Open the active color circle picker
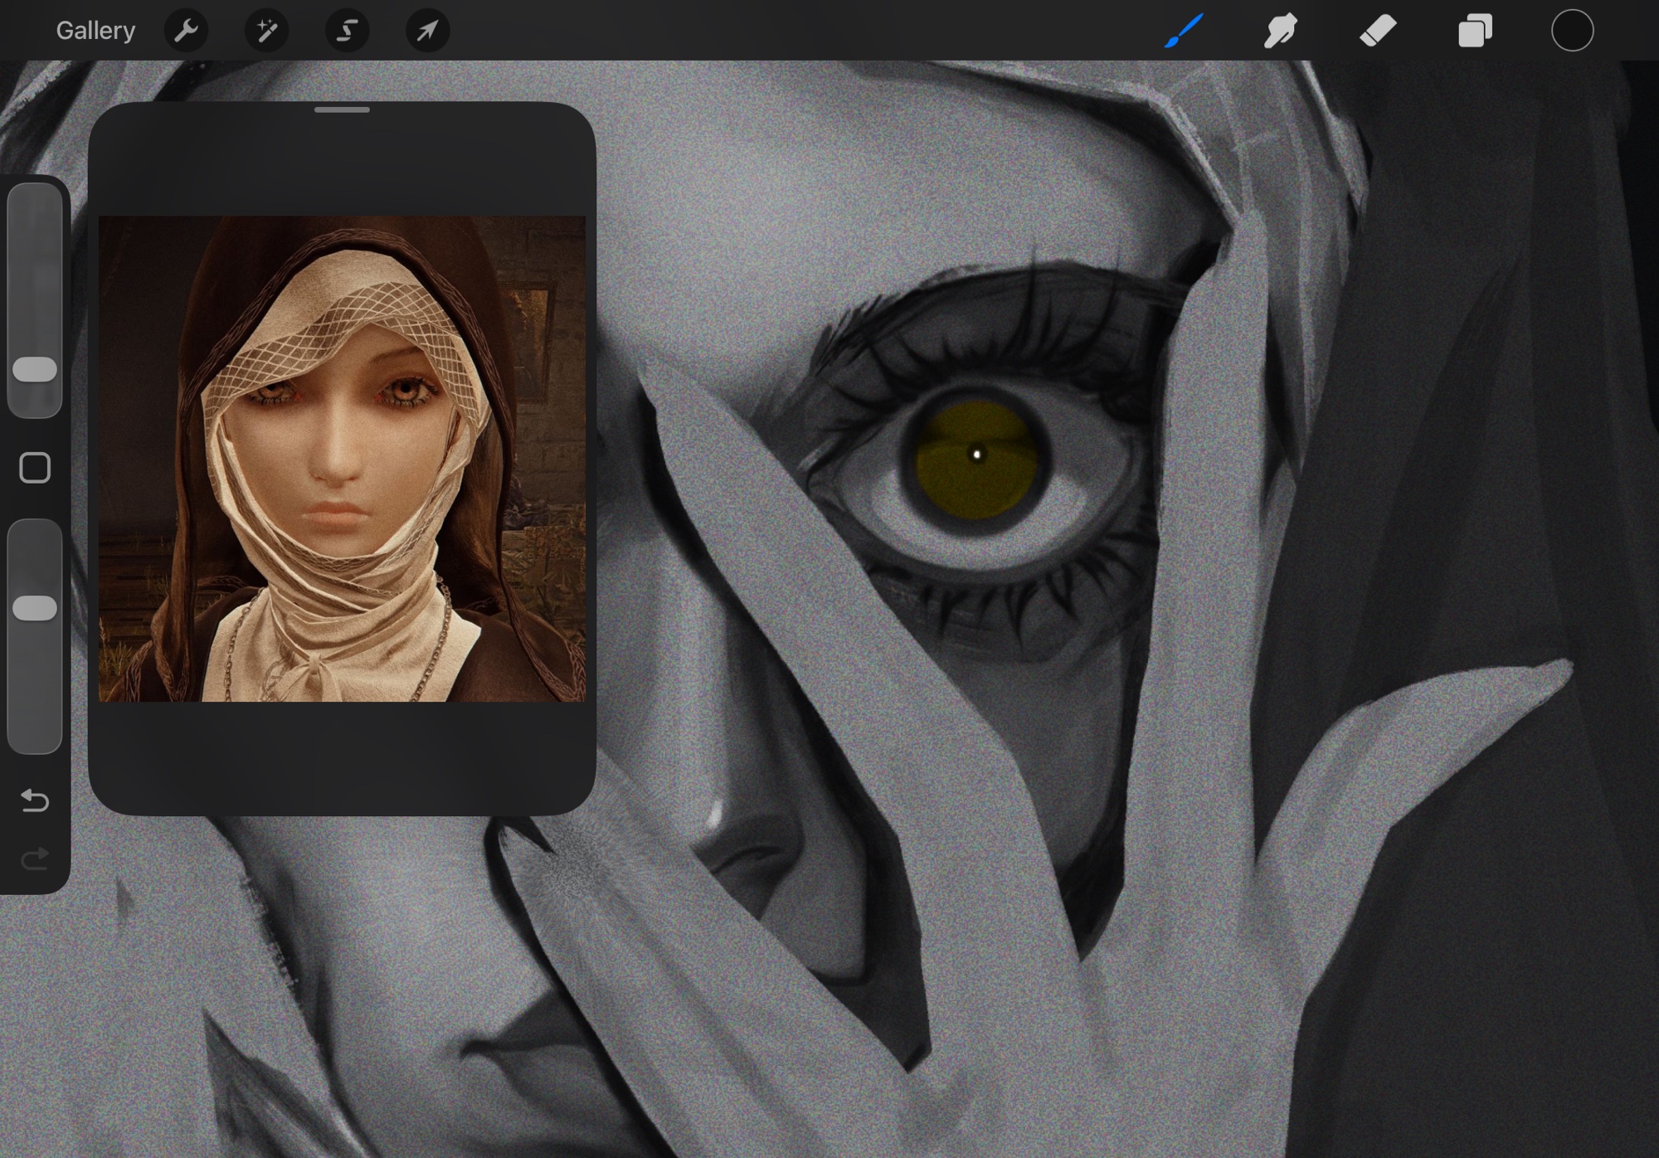1659x1158 pixels. 1572,31
